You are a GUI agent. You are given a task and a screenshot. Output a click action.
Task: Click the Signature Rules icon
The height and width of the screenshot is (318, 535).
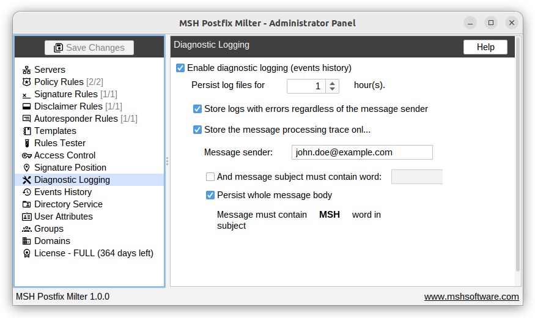27,95
